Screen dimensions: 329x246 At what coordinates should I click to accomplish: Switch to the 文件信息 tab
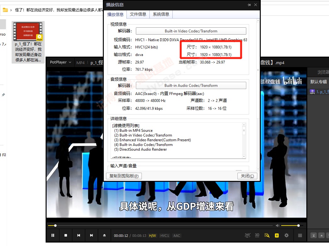(x=138, y=14)
